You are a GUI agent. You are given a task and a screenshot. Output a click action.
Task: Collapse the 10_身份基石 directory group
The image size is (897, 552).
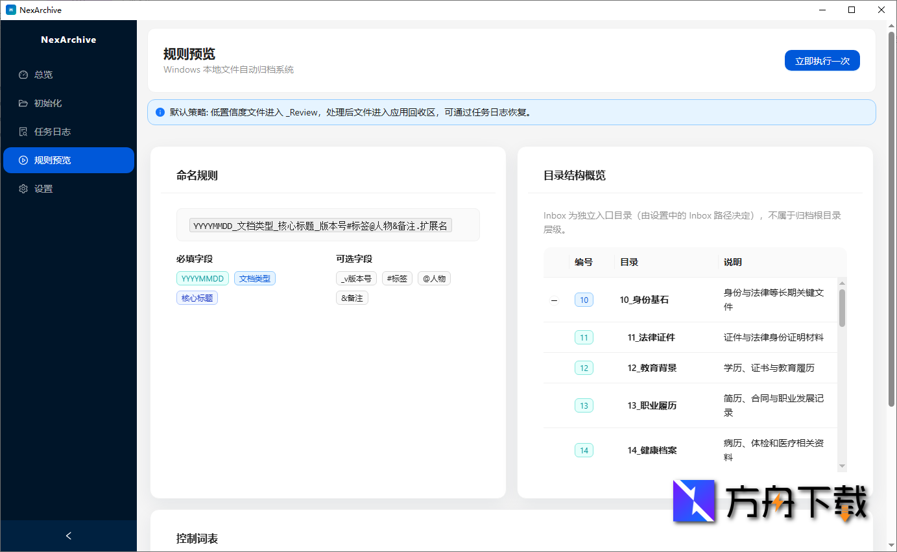pyautogui.click(x=554, y=300)
